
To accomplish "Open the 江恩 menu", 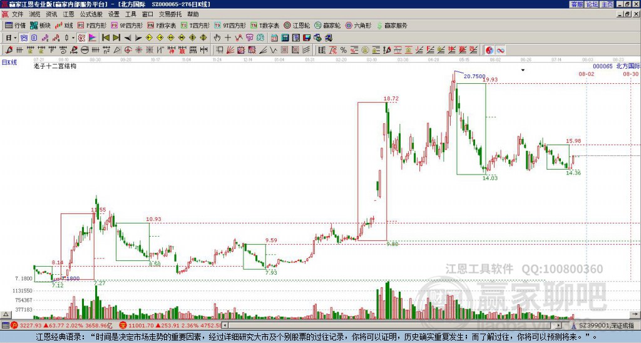I will click(68, 14).
